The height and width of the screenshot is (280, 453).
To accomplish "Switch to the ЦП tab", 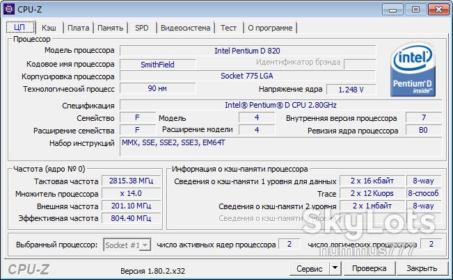I will 20,27.
